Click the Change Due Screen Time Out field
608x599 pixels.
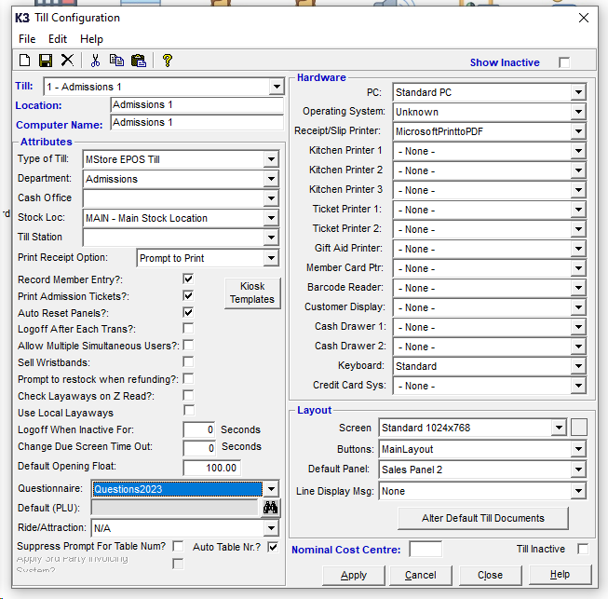pos(199,448)
